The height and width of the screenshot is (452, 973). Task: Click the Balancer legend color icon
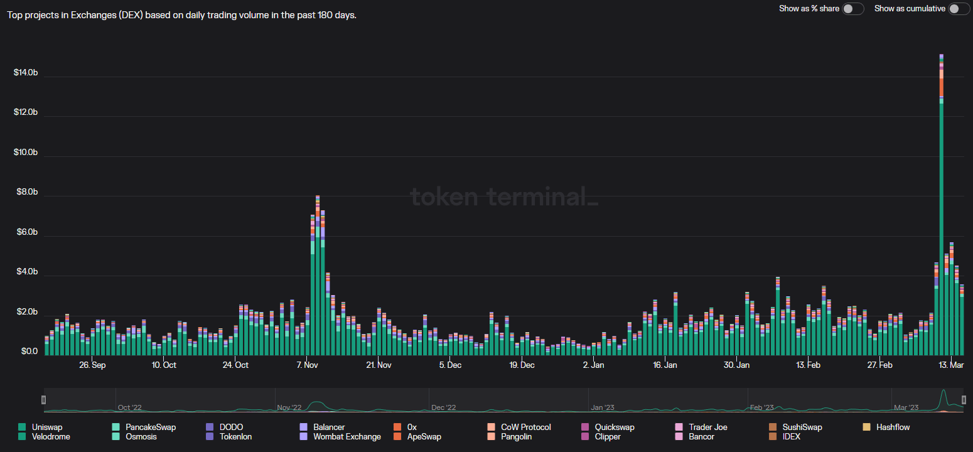304,428
